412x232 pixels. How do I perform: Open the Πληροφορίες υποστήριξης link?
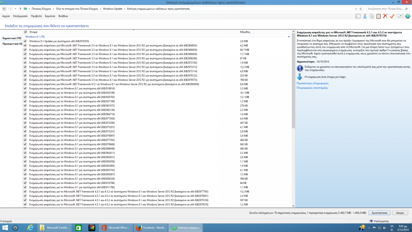[x=312, y=88]
